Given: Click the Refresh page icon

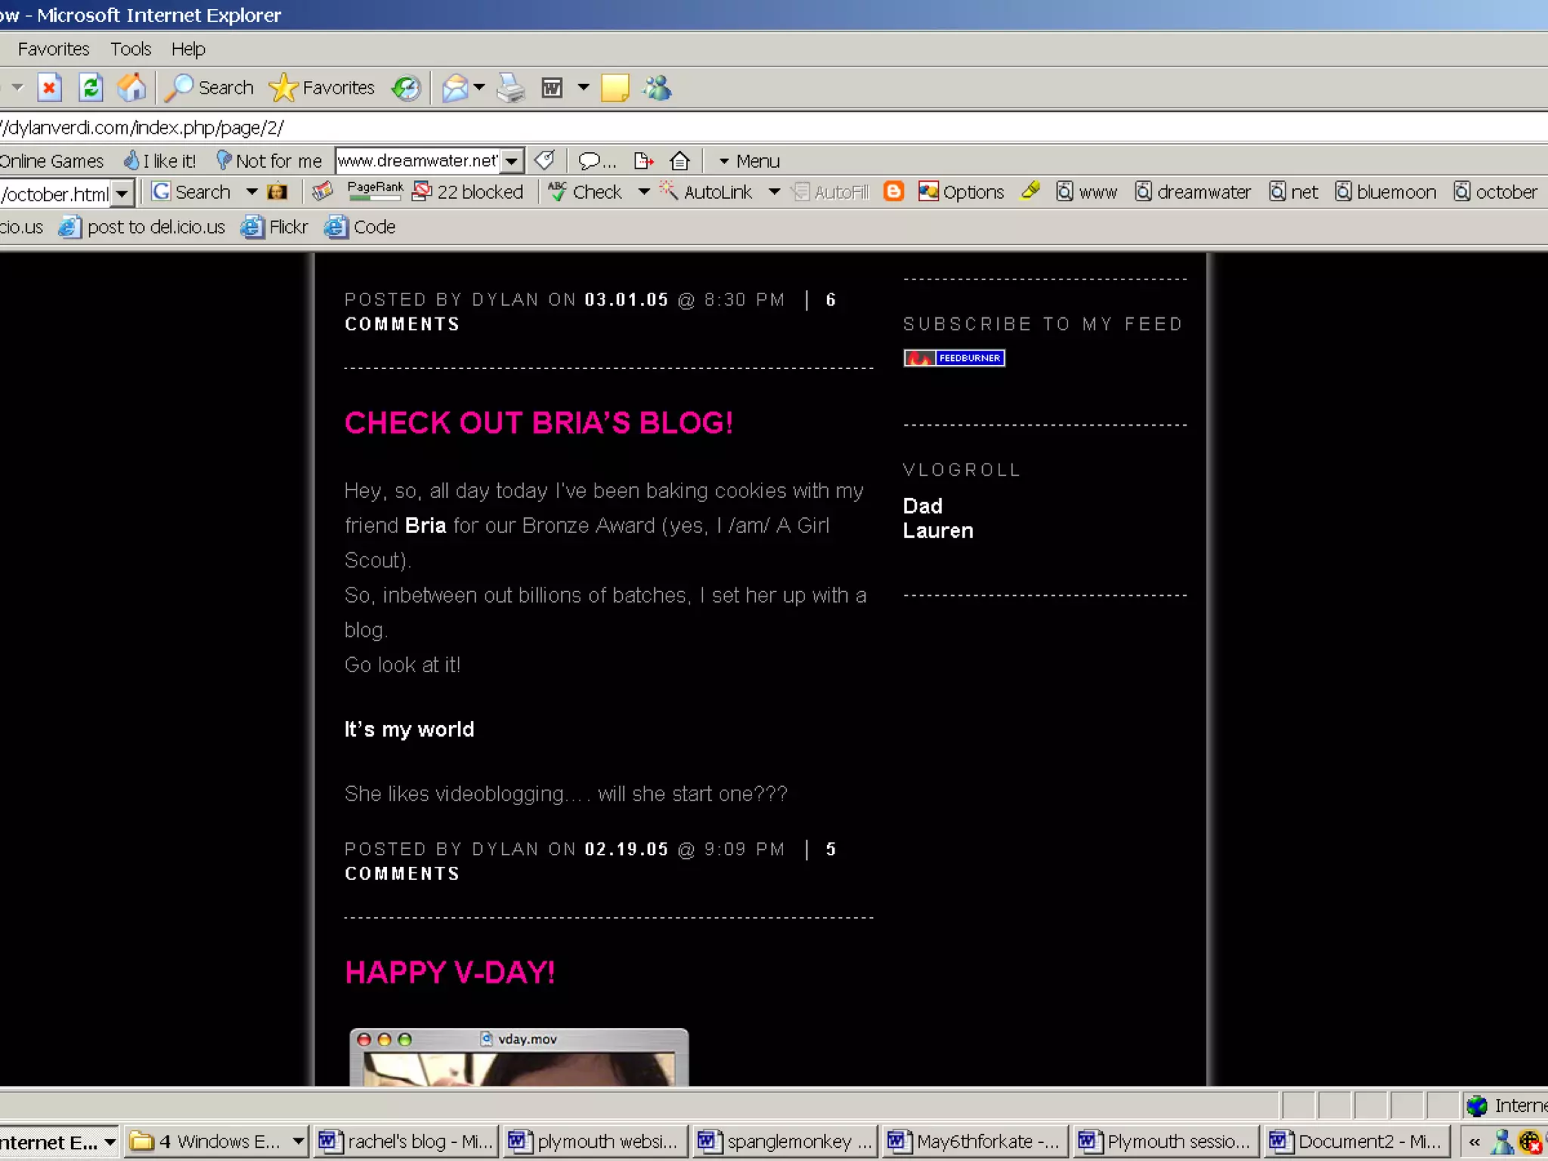Looking at the screenshot, I should (x=91, y=88).
